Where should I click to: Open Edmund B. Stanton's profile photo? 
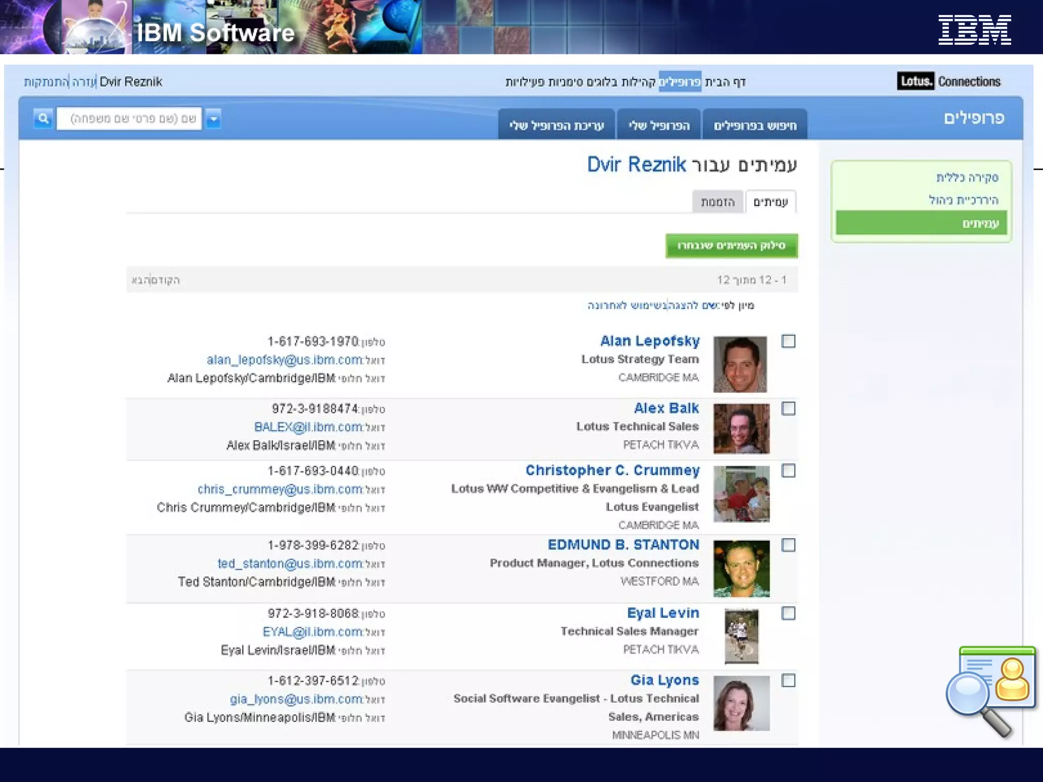tap(741, 568)
